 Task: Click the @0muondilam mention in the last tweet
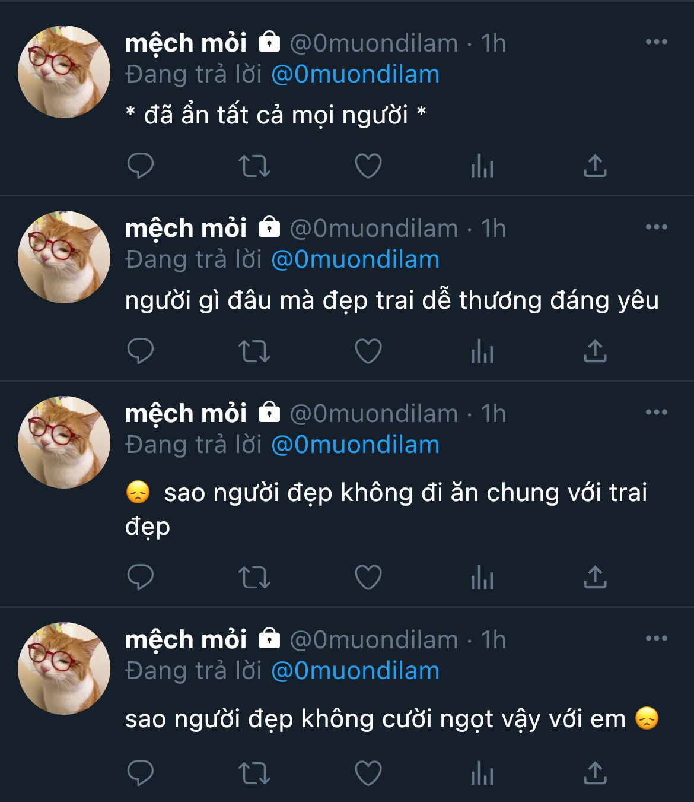[x=355, y=671]
